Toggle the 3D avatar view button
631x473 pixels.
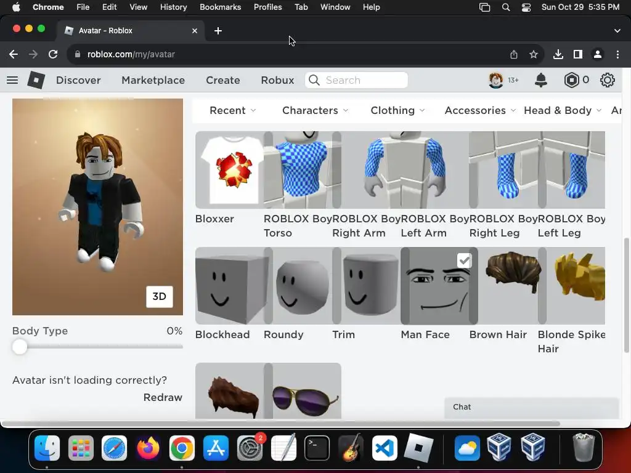point(160,297)
